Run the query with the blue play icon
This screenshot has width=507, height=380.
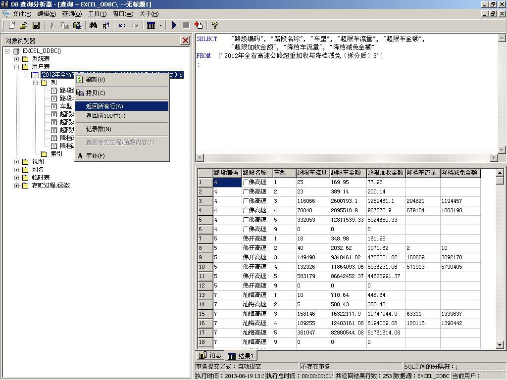pyautogui.click(x=174, y=25)
